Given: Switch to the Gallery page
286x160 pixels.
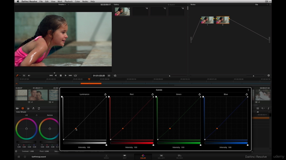Looking at the screenshot, I should 161,156.
